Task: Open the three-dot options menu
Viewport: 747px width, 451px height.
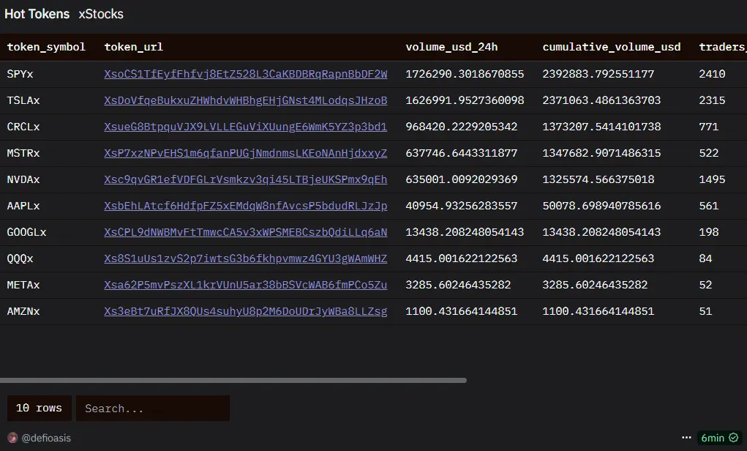Action: 686,437
